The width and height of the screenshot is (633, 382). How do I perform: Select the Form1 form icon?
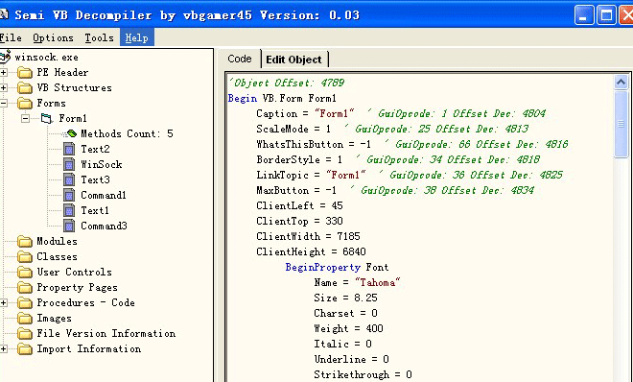(47, 118)
